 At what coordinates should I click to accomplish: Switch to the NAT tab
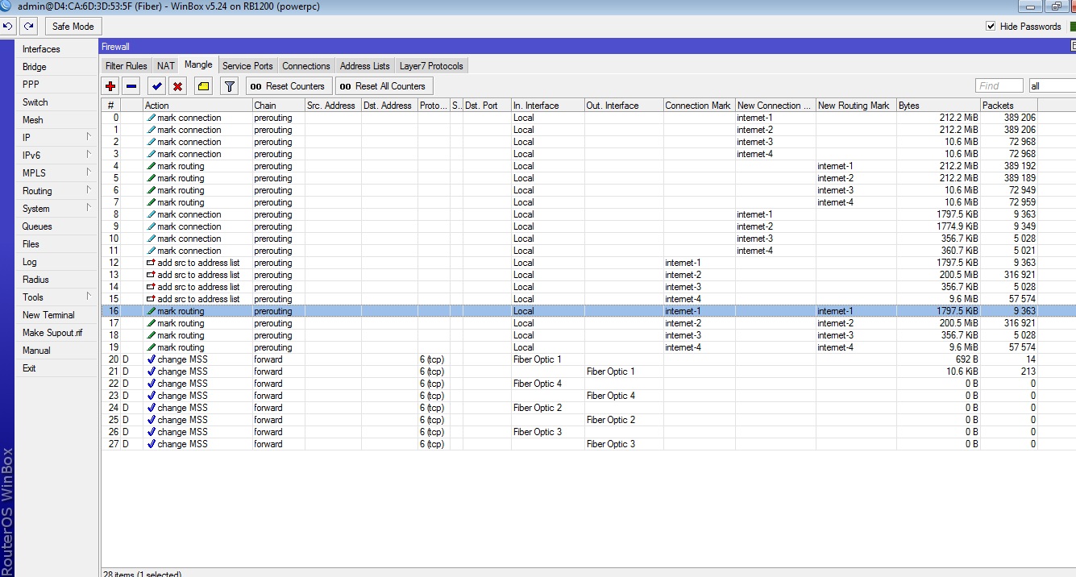pyautogui.click(x=166, y=66)
